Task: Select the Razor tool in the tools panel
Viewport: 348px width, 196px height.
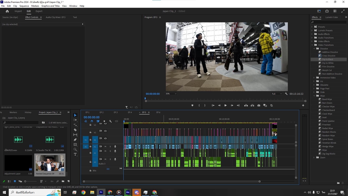Action: pos(75,130)
